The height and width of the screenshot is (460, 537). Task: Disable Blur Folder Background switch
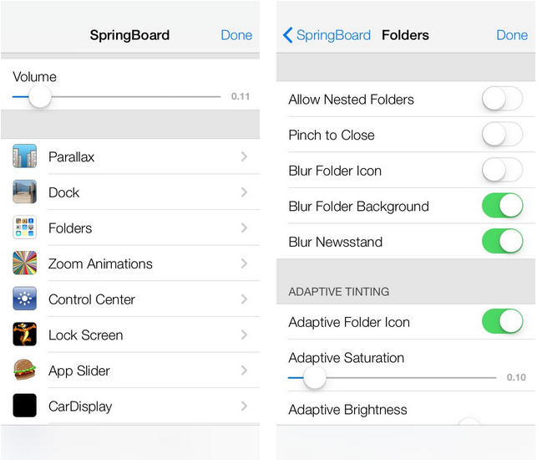(502, 206)
